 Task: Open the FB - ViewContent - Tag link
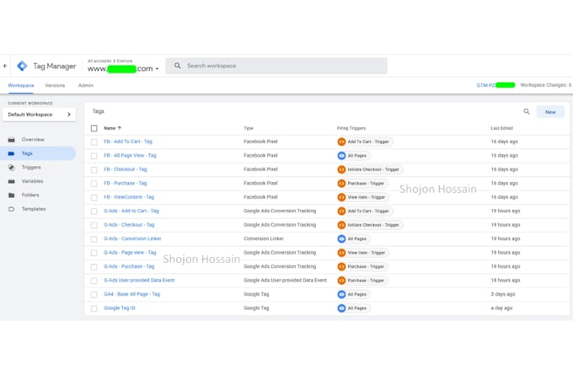click(129, 197)
